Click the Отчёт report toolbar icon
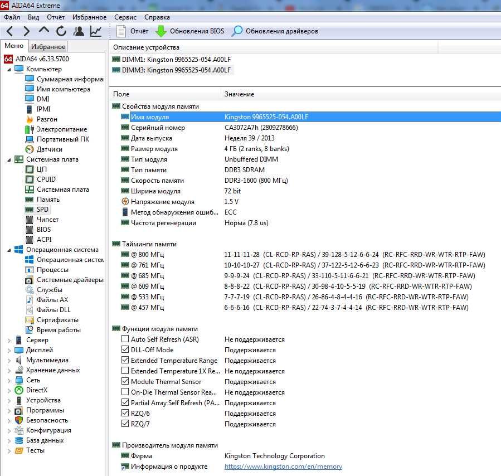 click(121, 31)
